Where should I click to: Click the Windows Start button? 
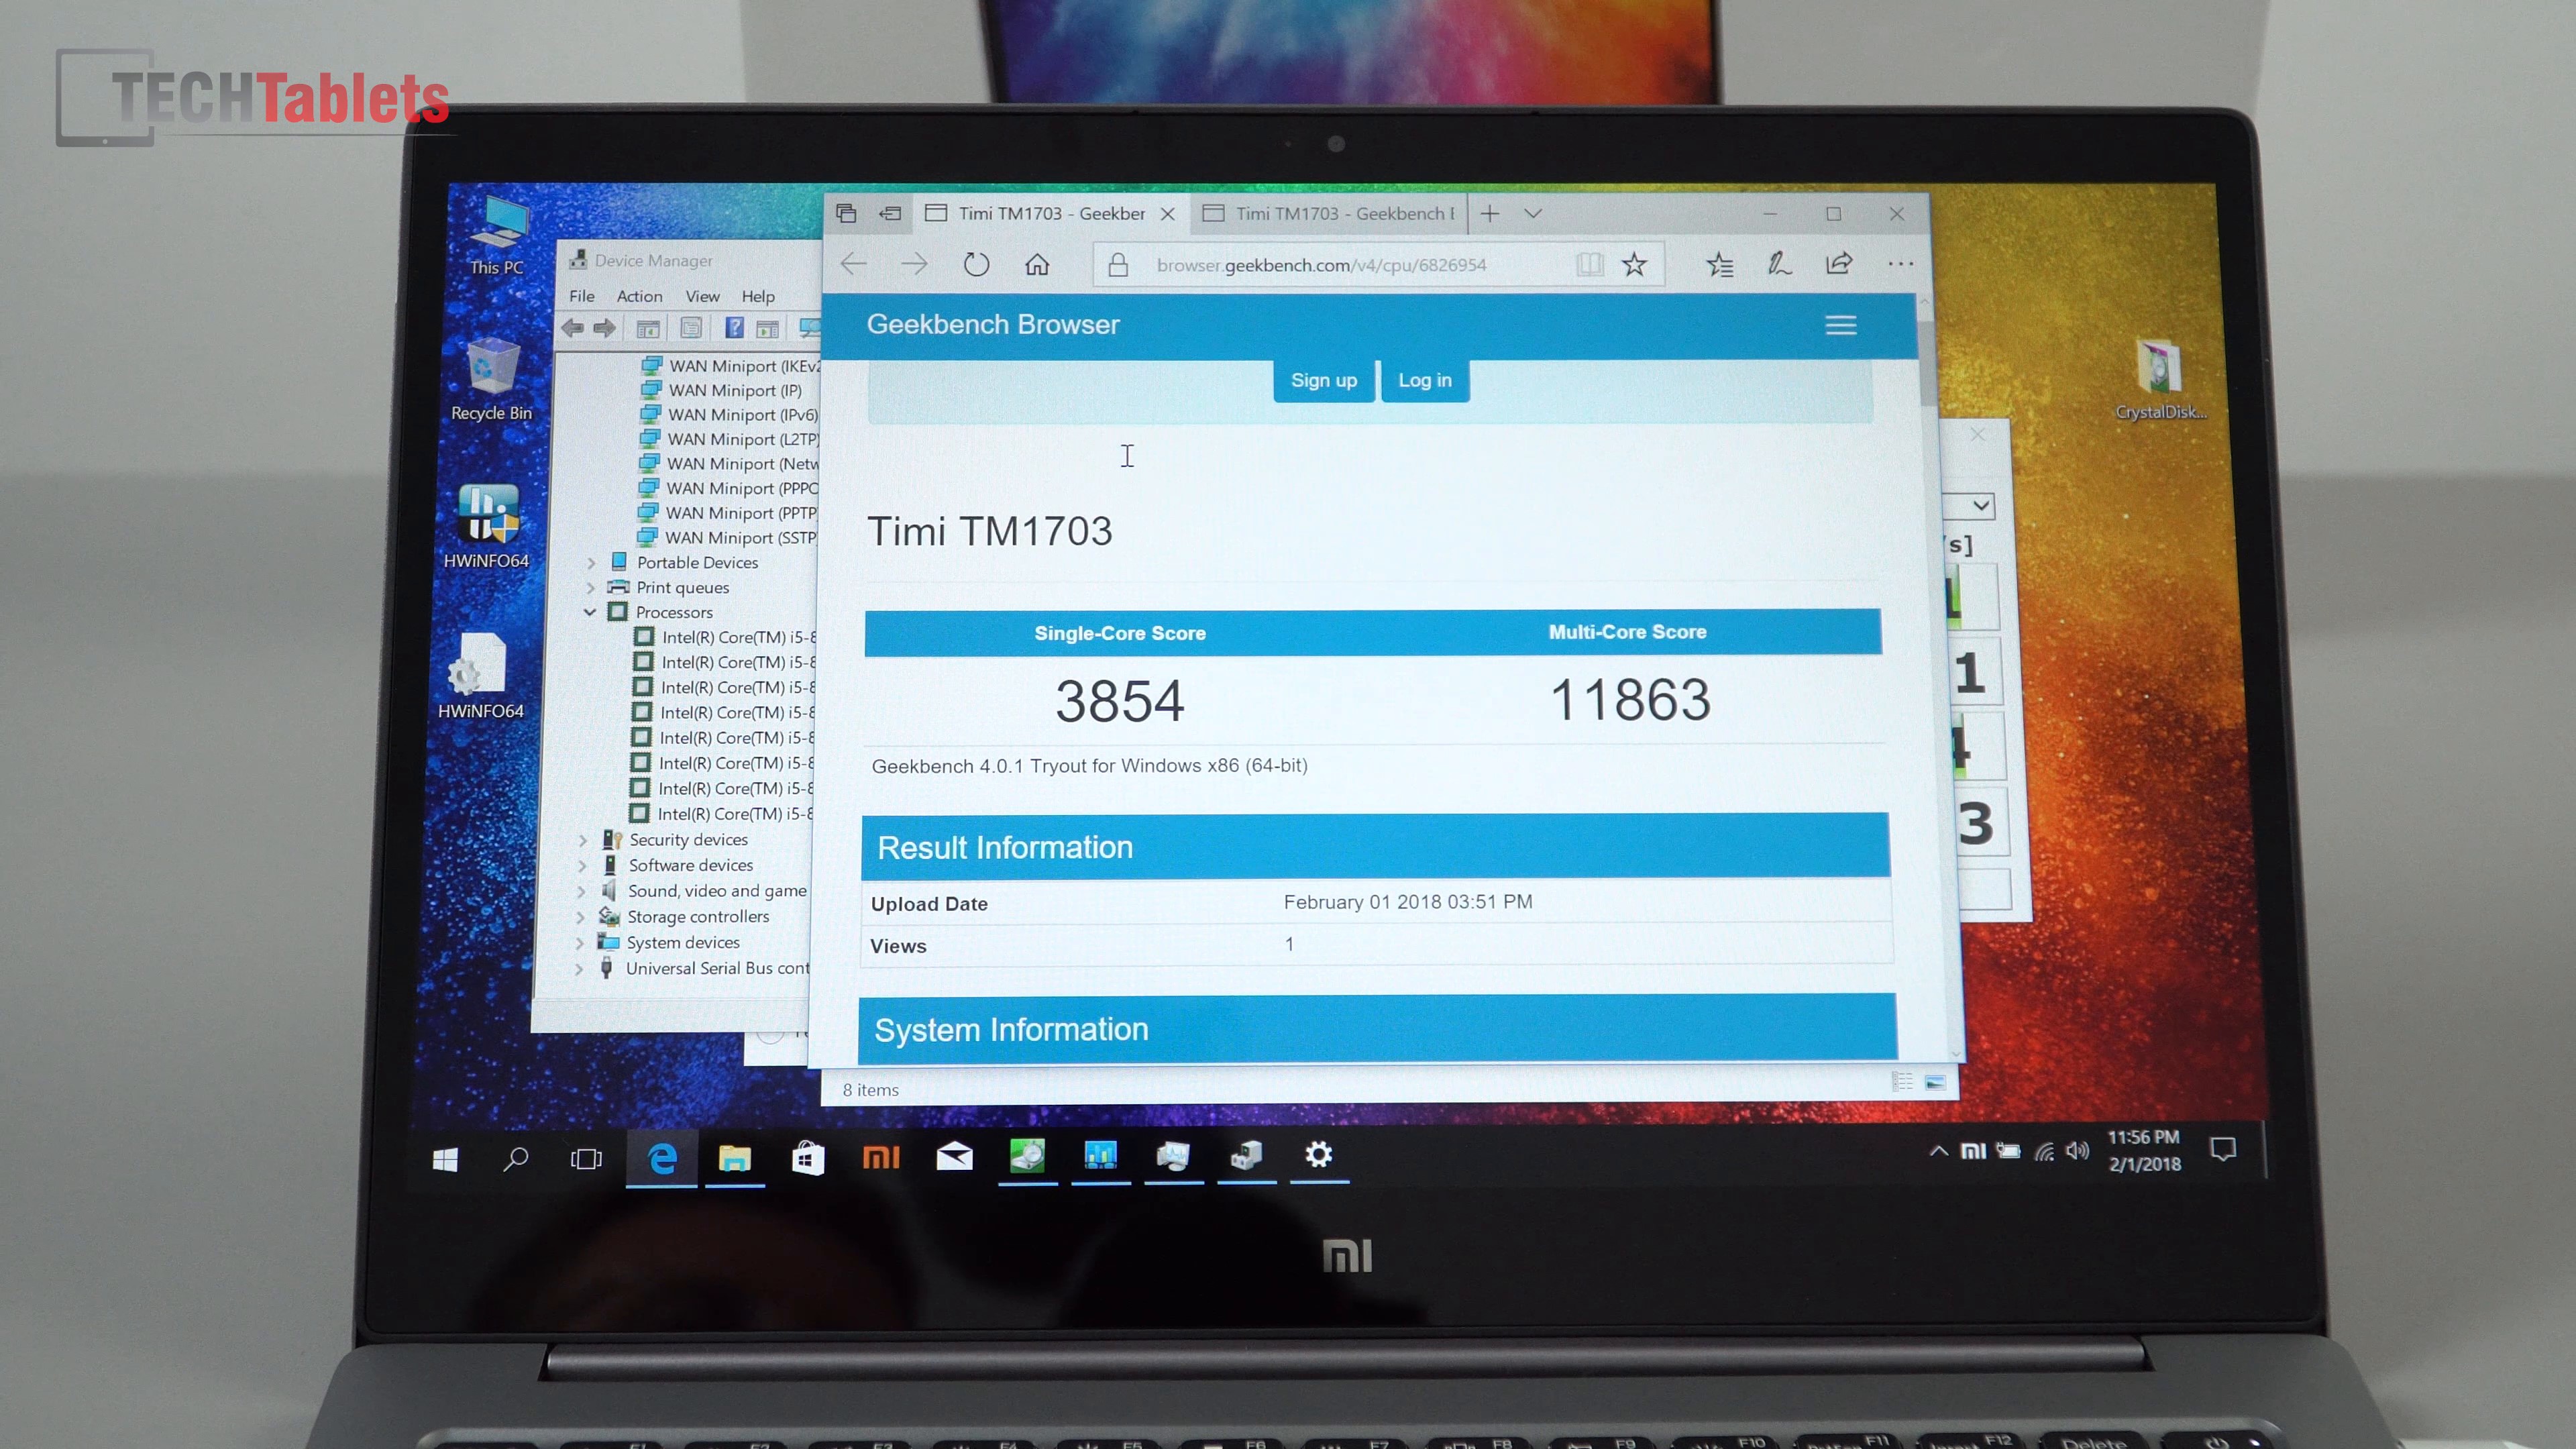[x=445, y=1159]
